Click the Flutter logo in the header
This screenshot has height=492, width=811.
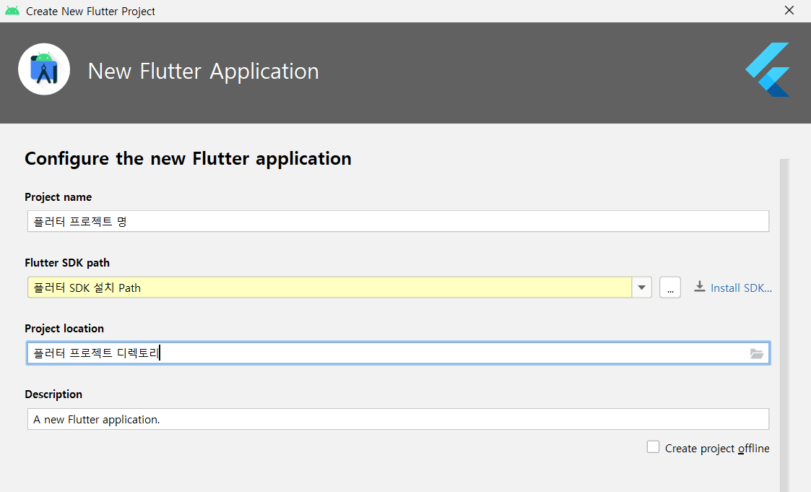point(768,70)
